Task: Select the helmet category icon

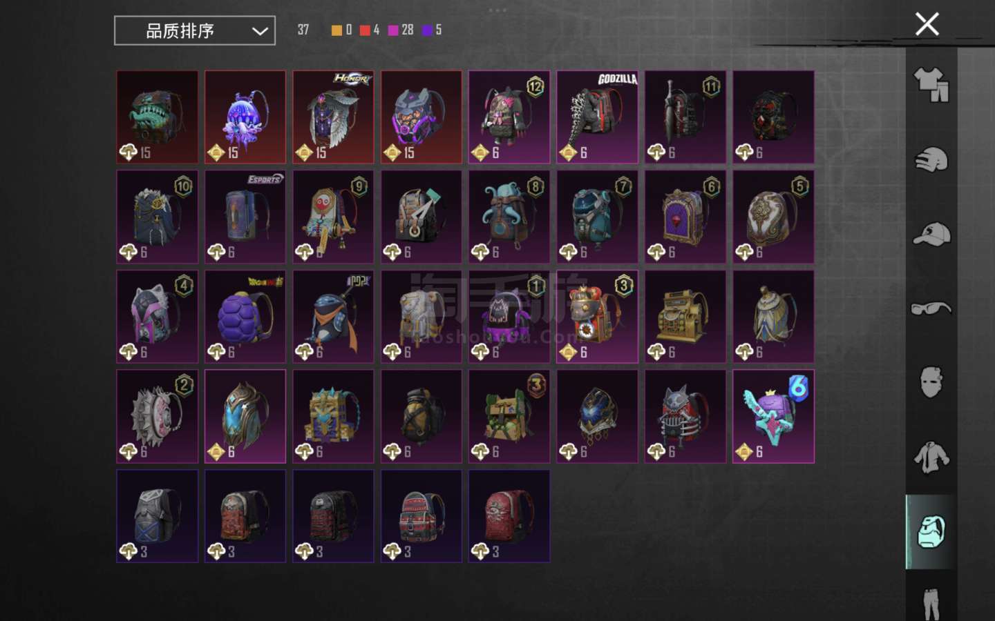Action: (931, 160)
